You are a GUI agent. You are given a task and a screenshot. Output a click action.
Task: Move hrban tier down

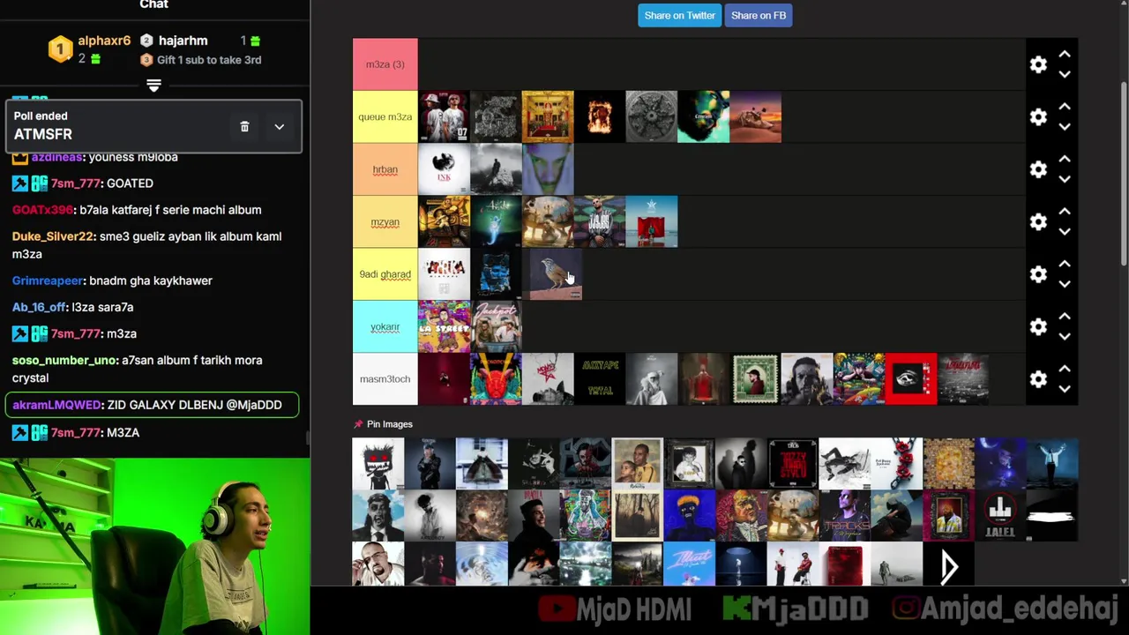[1065, 179]
